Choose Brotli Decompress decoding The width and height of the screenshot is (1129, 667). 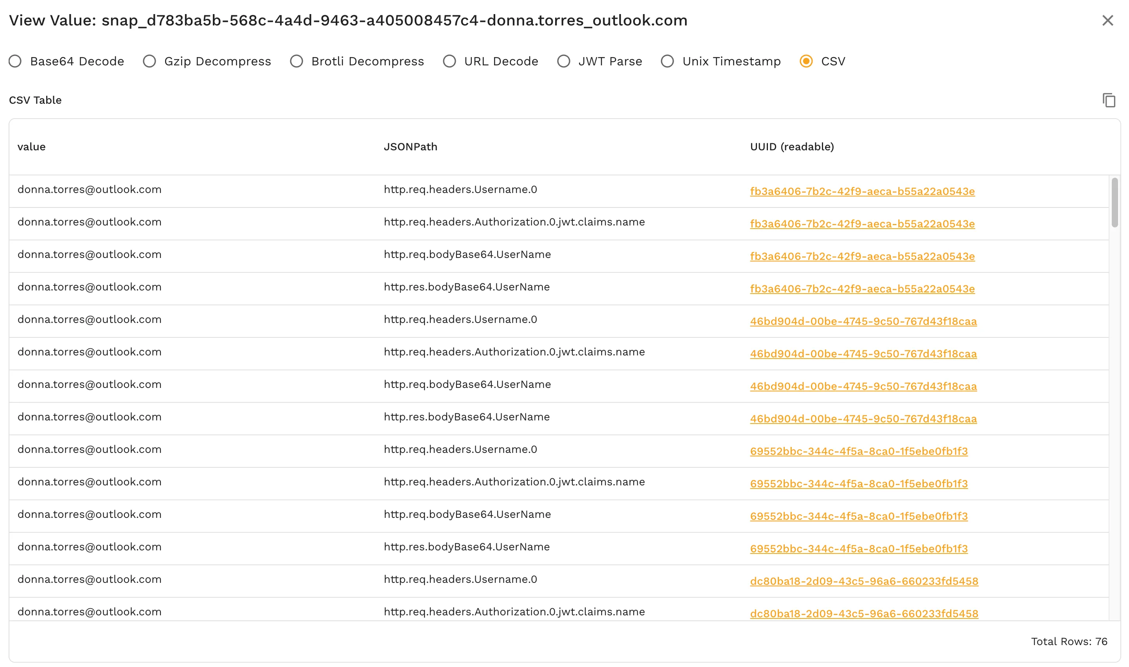pos(297,61)
